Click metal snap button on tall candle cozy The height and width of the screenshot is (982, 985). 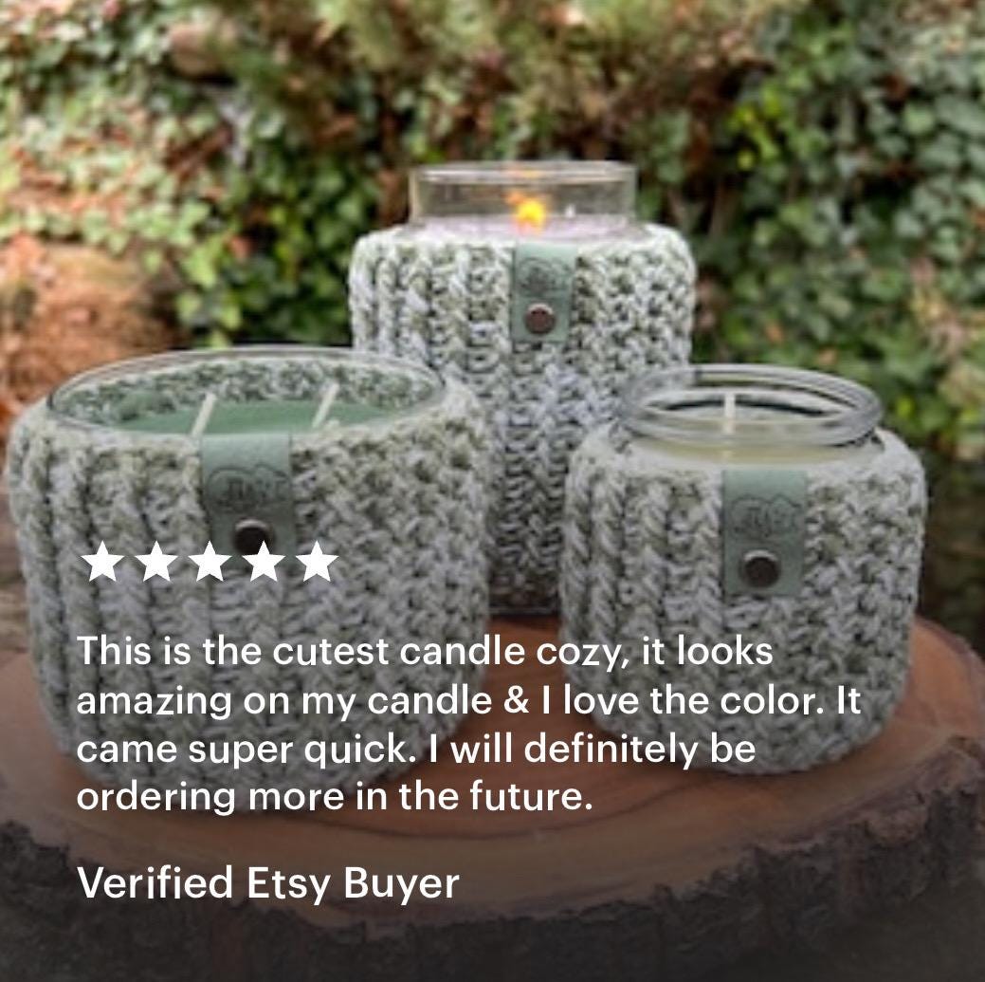539,319
